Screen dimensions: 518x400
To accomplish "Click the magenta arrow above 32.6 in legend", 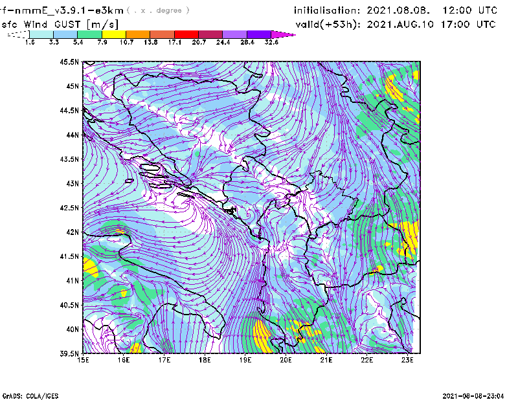I will (x=283, y=34).
